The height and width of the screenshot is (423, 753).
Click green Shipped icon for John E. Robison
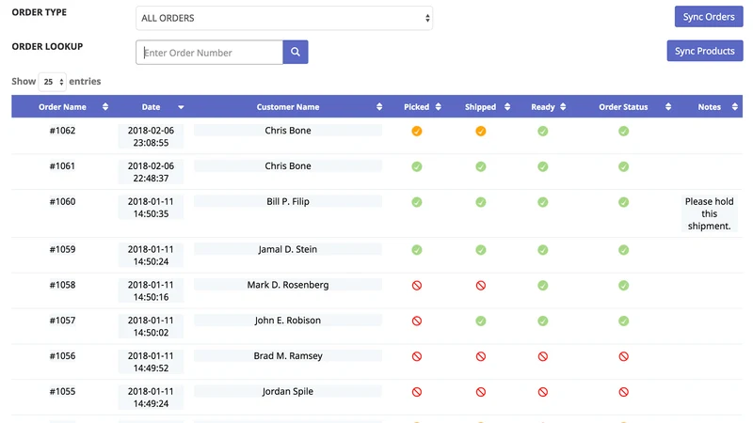[x=481, y=321]
